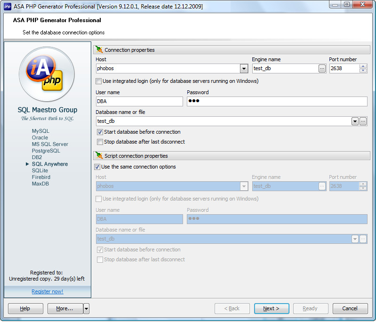Click the Register now! link
Image resolution: width=376 pixels, height=322 pixels.
[48, 291]
